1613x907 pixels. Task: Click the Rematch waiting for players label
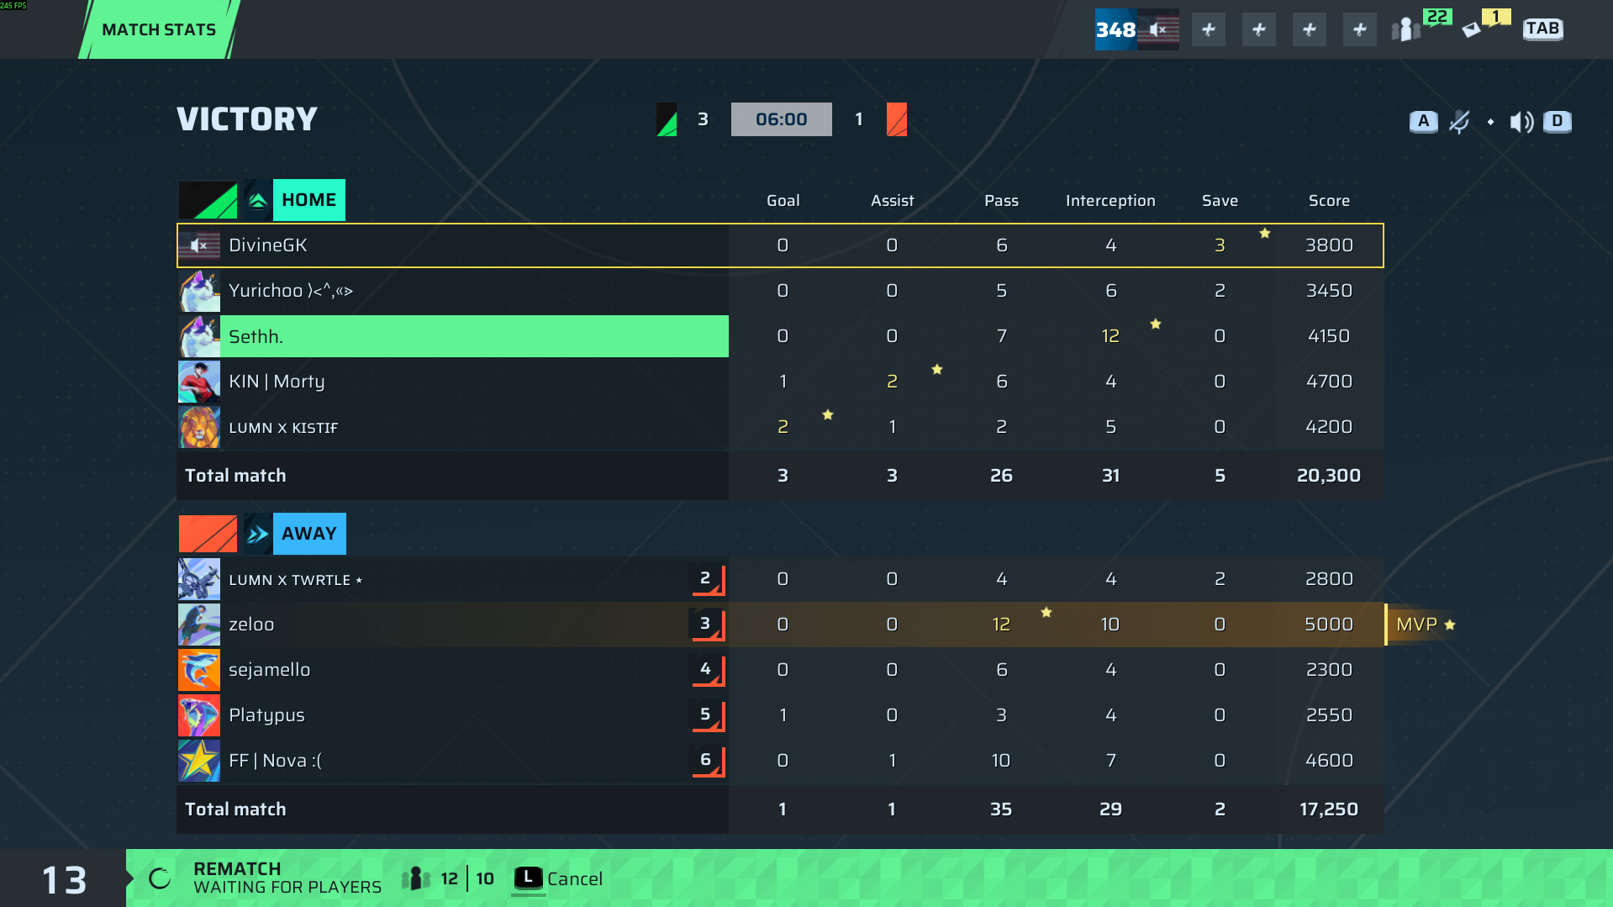pos(287,878)
